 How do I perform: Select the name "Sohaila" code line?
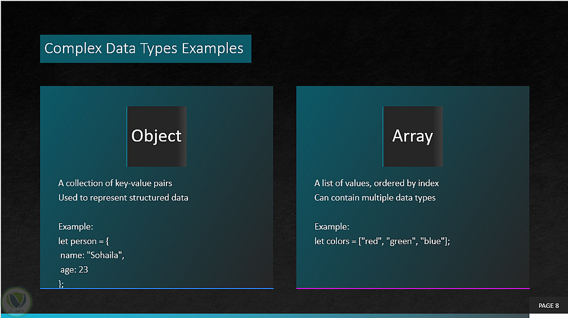92,256
